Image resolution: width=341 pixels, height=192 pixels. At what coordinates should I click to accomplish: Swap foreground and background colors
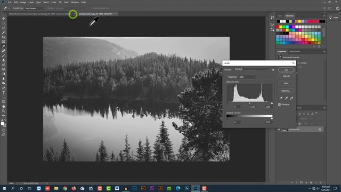click(5, 119)
